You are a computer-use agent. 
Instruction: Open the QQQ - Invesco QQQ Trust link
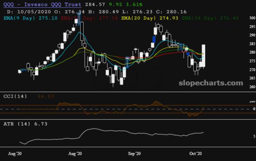tap(42, 4)
